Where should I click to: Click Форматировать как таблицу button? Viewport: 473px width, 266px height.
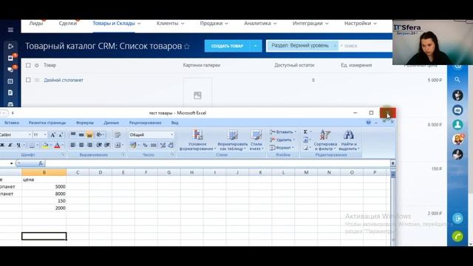(x=232, y=140)
